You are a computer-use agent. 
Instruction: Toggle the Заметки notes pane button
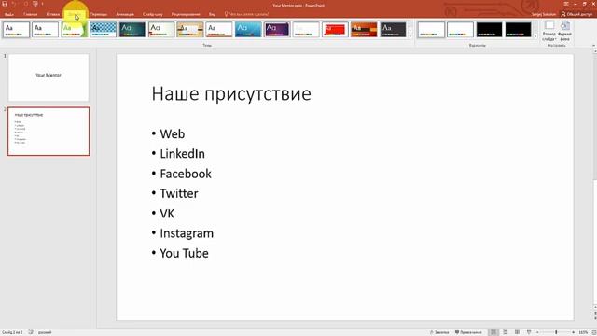click(x=439, y=332)
